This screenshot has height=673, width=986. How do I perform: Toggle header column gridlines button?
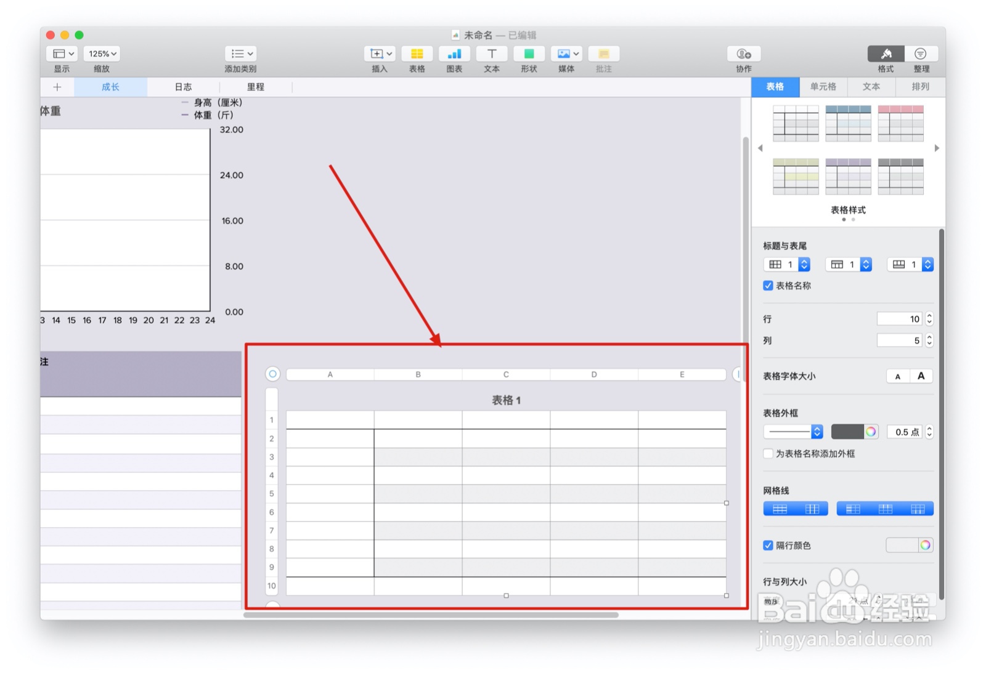tap(853, 509)
